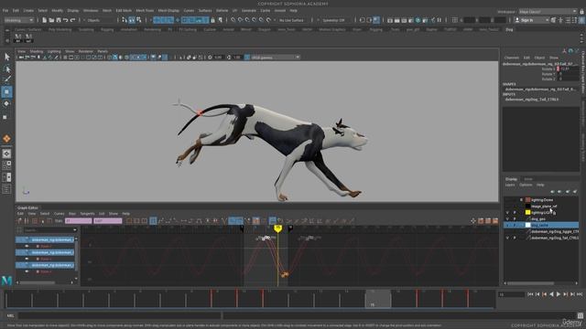
Task: Toggle visibility V of doberman_rig:Dog_Tail_CTRLS layer
Action: pos(507,238)
